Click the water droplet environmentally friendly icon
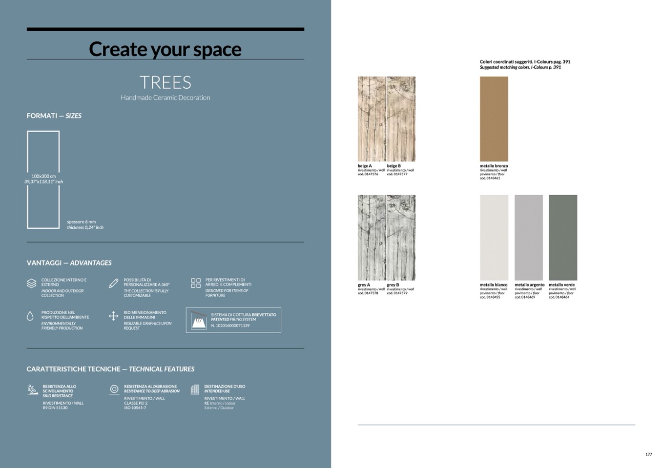 coord(30,316)
